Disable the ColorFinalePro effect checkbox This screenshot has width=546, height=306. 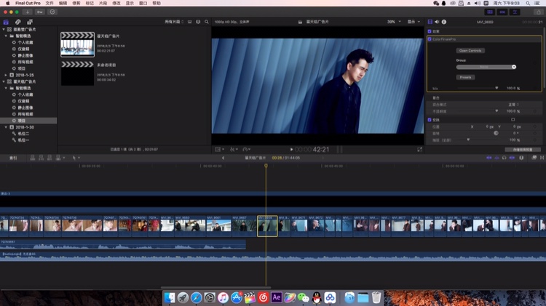tap(430, 39)
